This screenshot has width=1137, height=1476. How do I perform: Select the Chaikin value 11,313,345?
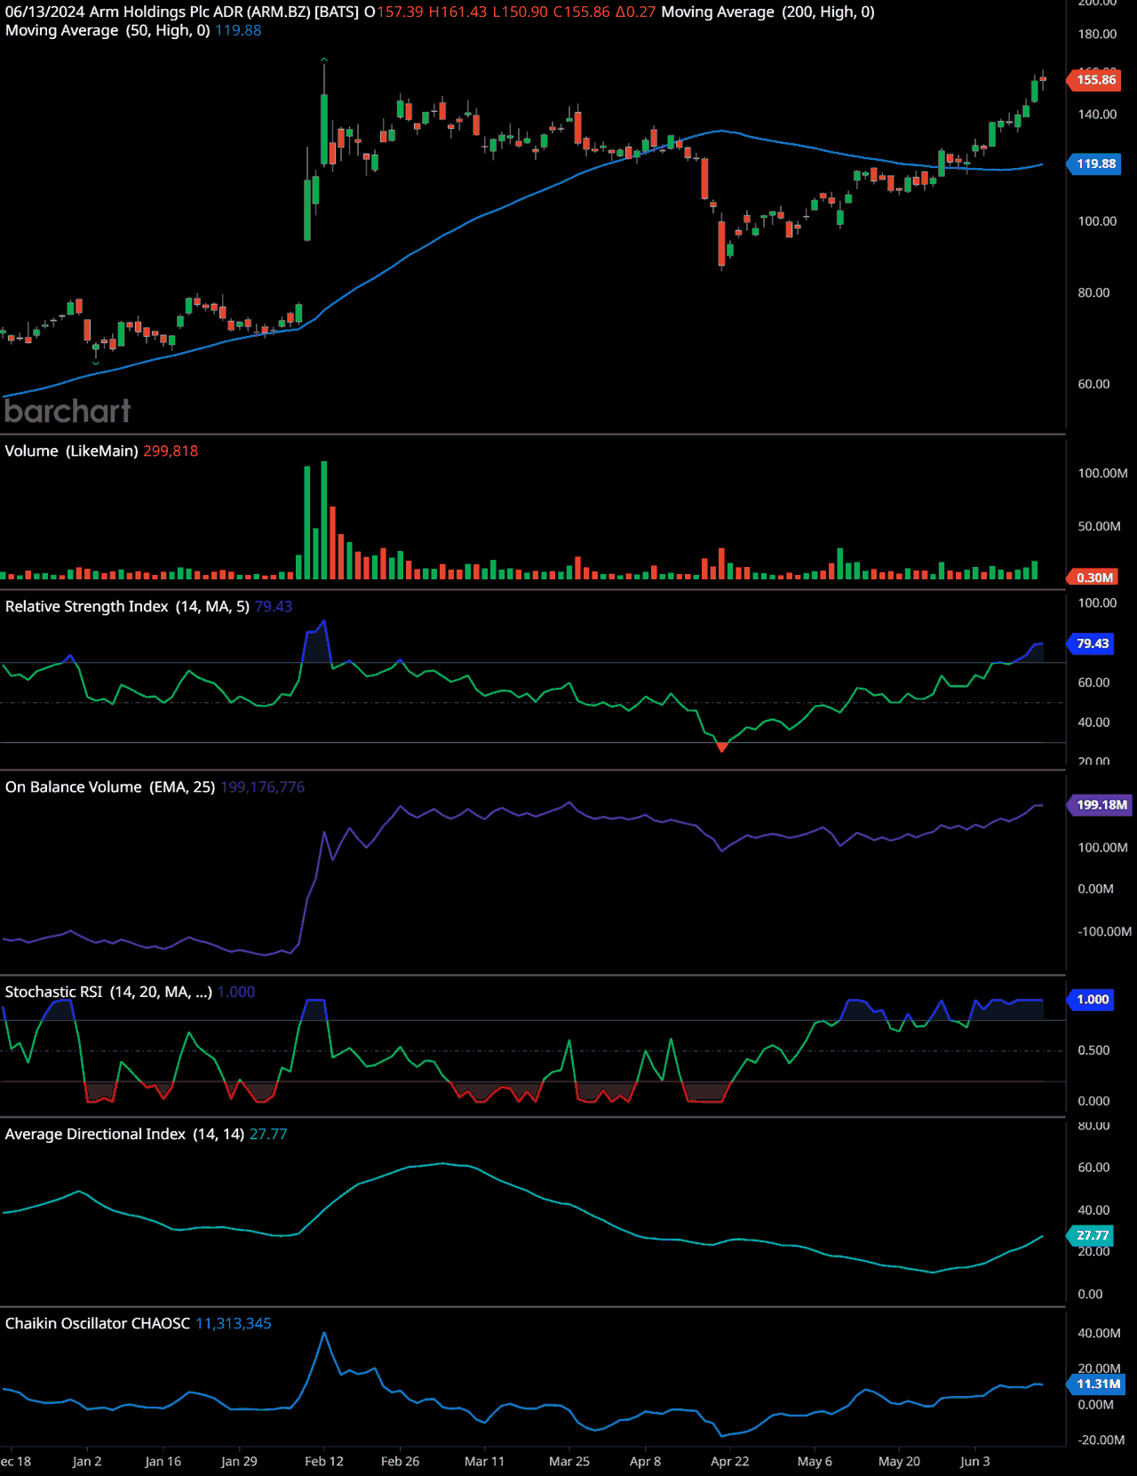[x=234, y=1323]
